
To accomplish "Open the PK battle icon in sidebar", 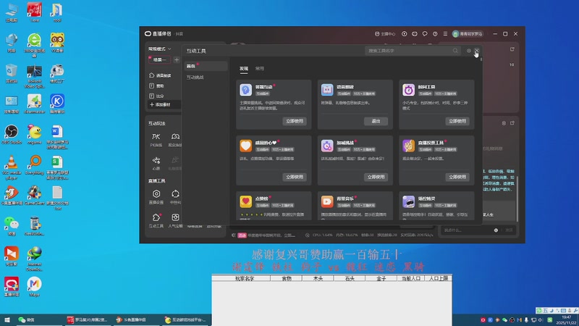I will click(156, 137).
